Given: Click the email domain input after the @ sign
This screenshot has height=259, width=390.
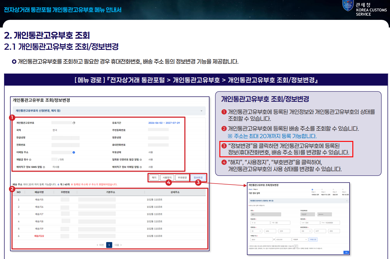Looking at the screenshot, I should 283,240.
